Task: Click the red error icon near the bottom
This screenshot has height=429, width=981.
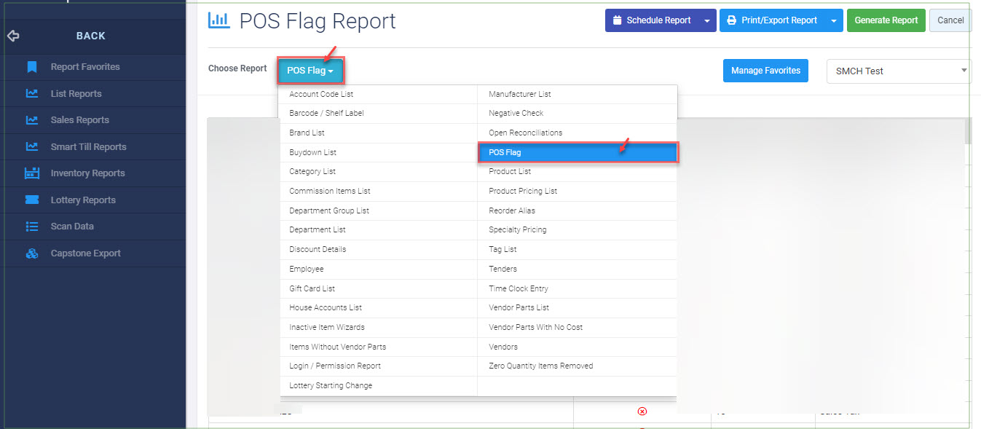Action: click(642, 412)
